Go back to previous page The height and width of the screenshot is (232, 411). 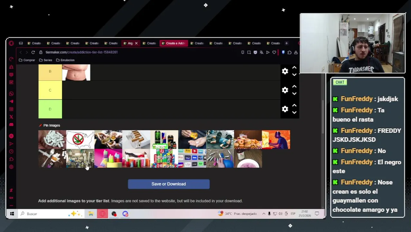[21, 52]
